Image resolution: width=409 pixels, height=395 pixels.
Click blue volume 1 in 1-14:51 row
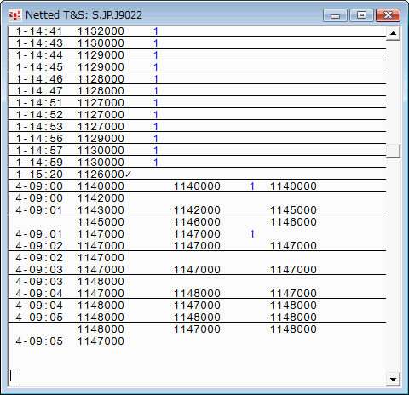[156, 103]
